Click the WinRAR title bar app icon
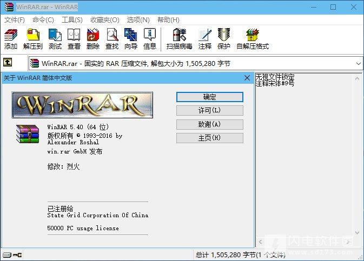 9,7
